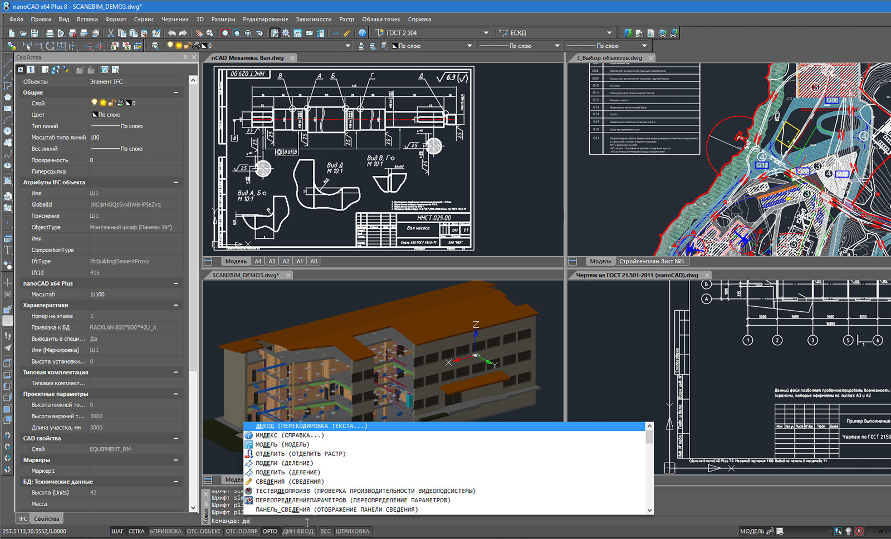The height and width of the screenshot is (539, 891).
Task: Toggle object snap (оПРИВЯЗКА) in status bar
Action: 165,531
